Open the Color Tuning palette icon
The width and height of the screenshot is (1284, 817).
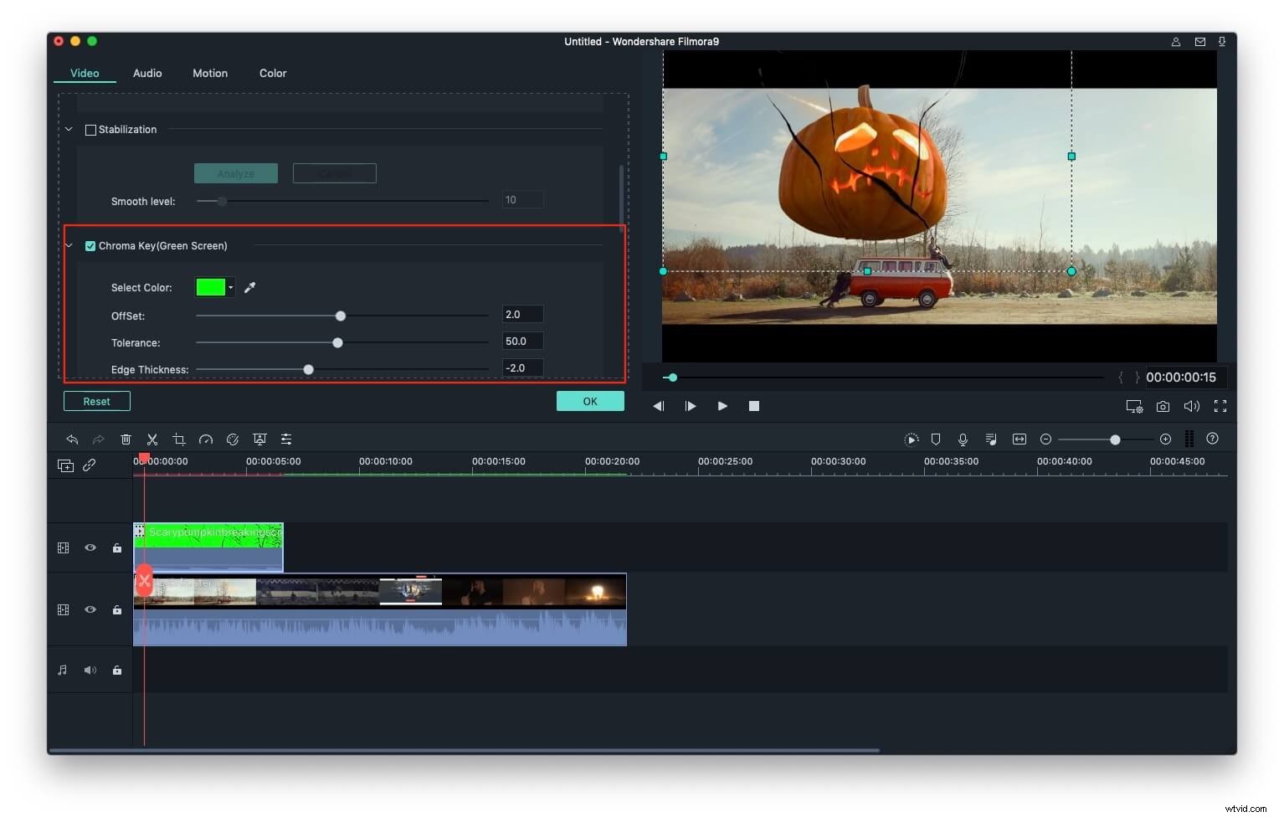point(233,439)
